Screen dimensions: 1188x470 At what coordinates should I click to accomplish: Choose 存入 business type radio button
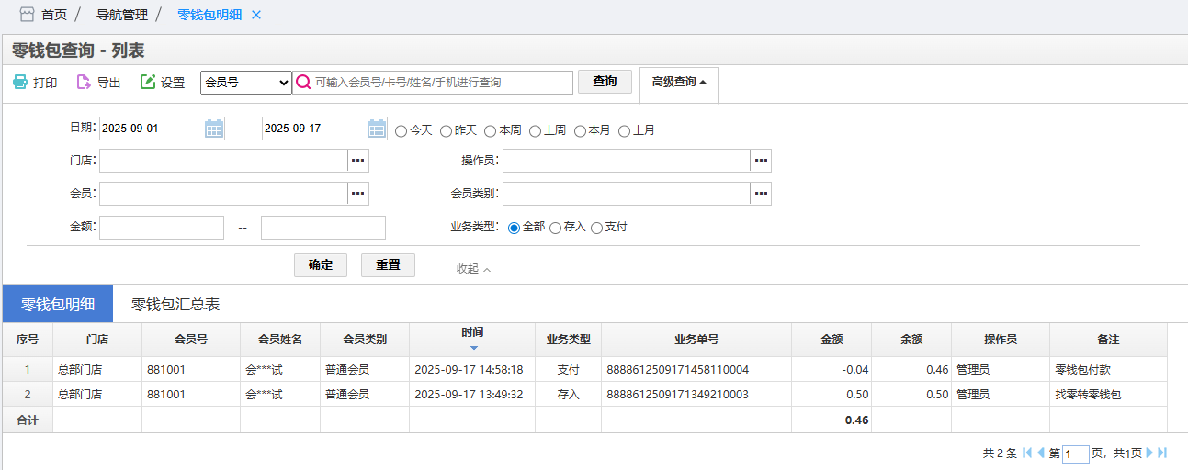[x=556, y=228]
